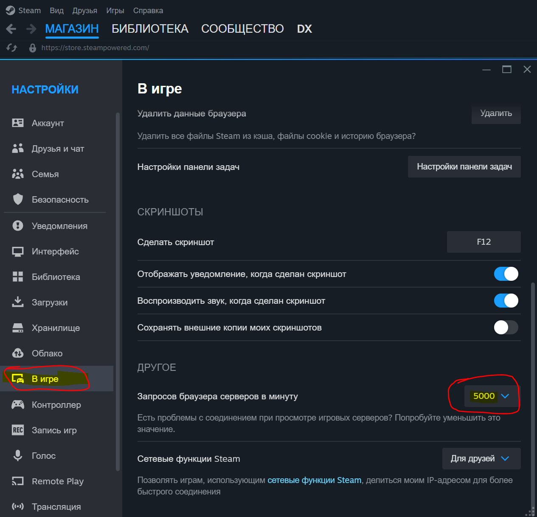The height and width of the screenshot is (517, 537).
Task: Open the 'сетевые функции Steam' link
Action: (x=314, y=480)
